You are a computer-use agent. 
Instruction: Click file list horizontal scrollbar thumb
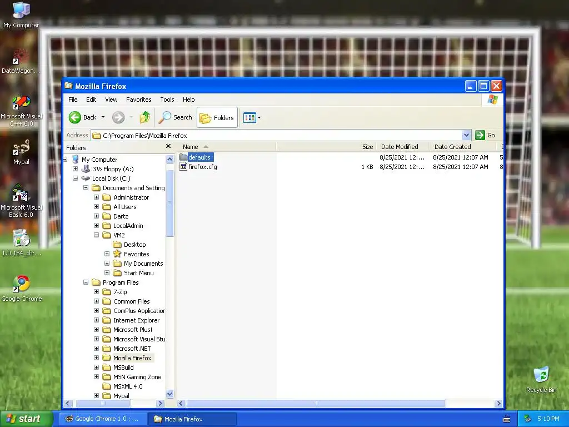(316, 403)
